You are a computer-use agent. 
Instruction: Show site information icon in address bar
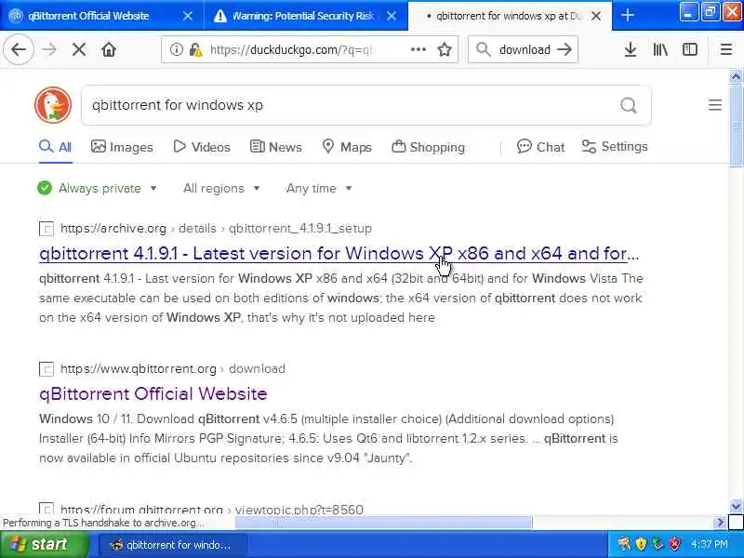[176, 49]
